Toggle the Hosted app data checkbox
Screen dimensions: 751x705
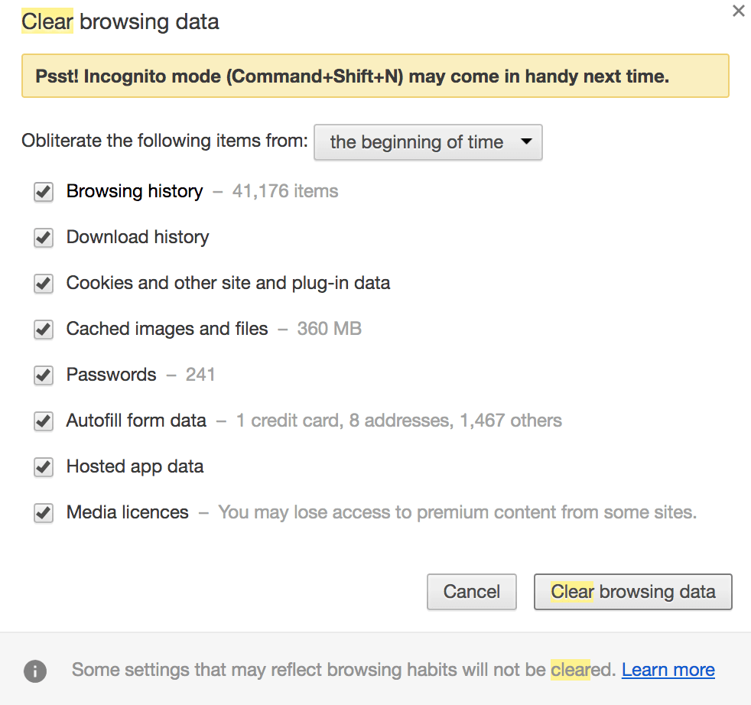point(44,467)
